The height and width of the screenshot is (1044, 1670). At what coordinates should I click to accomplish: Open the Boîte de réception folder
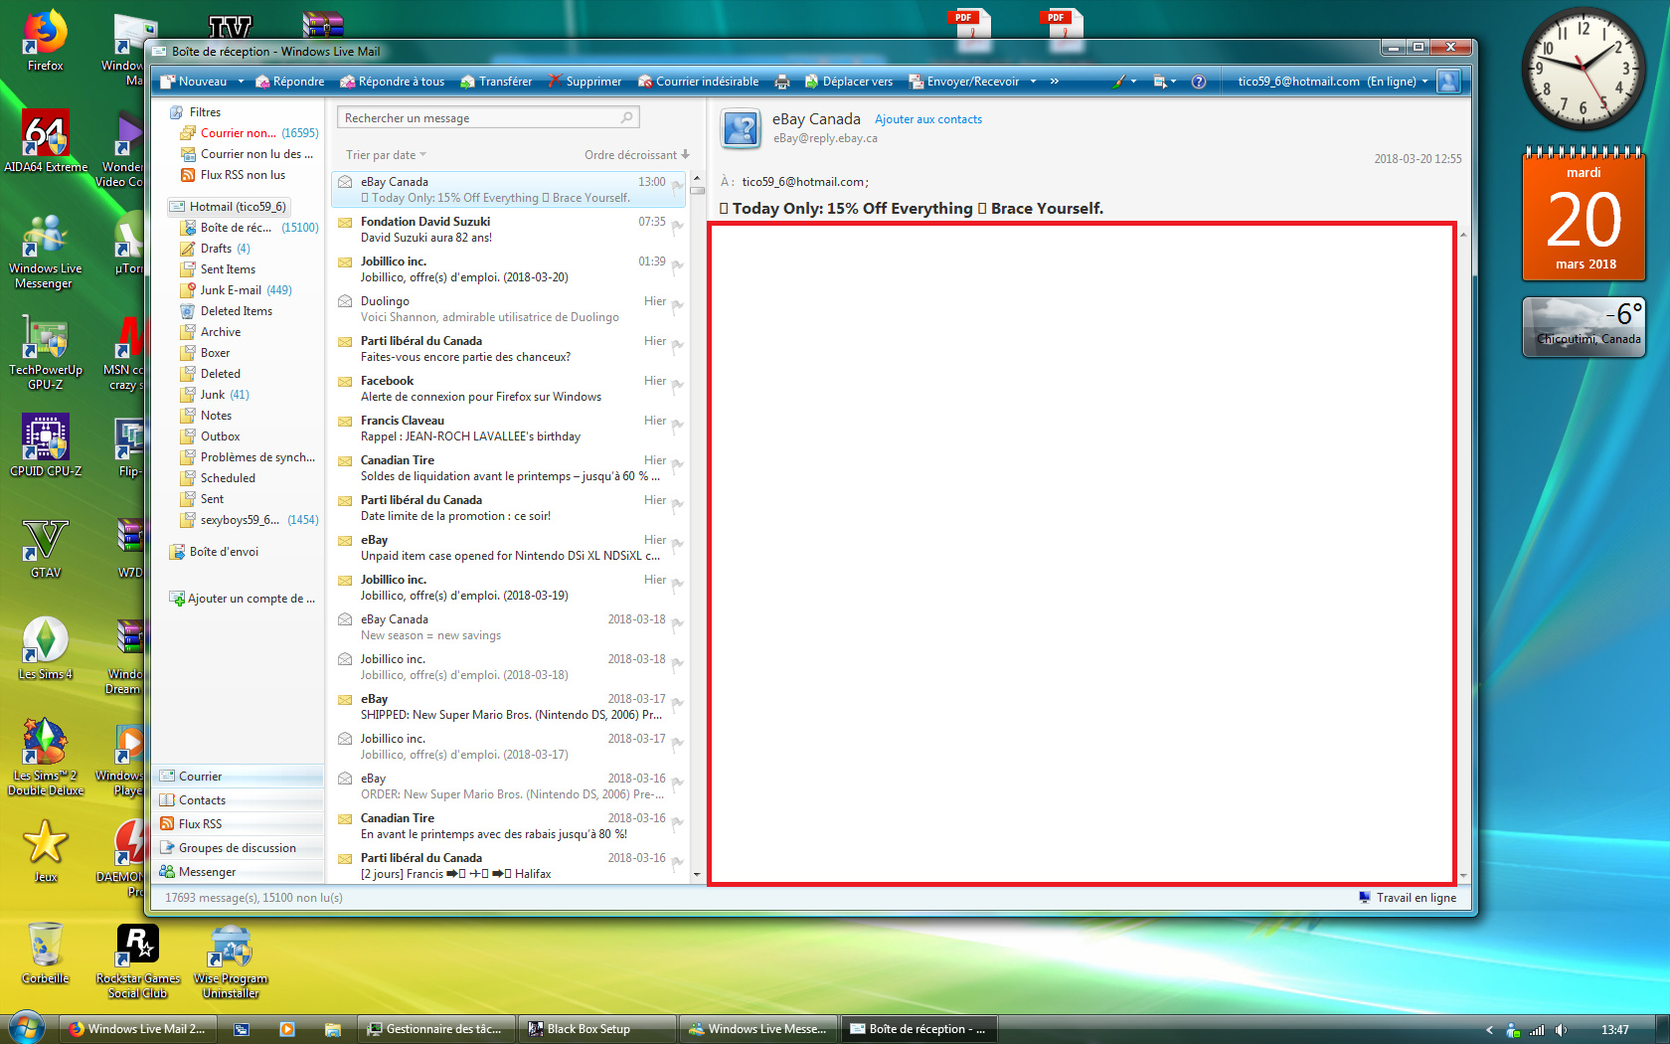point(250,228)
